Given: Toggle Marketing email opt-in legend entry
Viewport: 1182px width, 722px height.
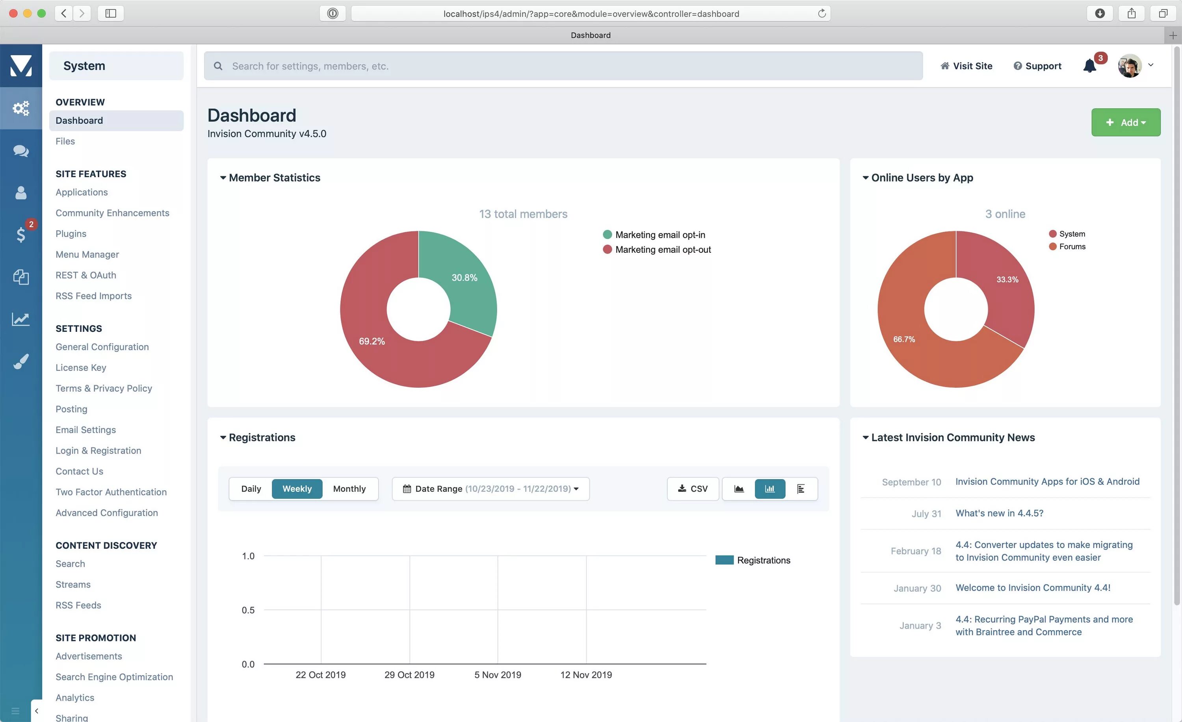Looking at the screenshot, I should (x=660, y=235).
